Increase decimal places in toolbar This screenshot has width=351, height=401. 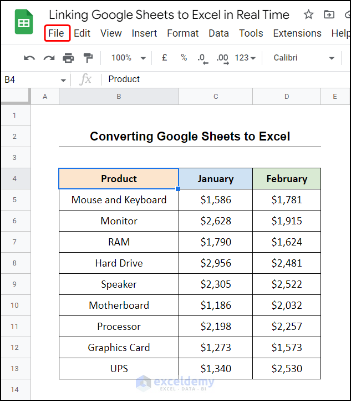point(222,58)
